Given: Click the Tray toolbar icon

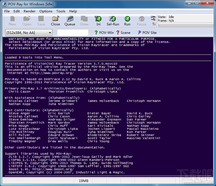Looking at the screenshot, I should click(x=153, y=21).
